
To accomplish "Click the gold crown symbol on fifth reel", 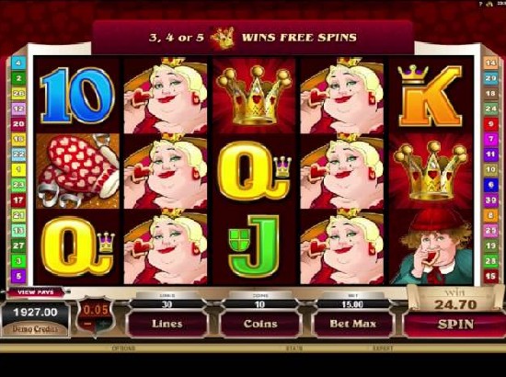I will pyautogui.click(x=431, y=171).
